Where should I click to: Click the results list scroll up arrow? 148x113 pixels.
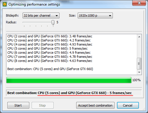click(139, 37)
